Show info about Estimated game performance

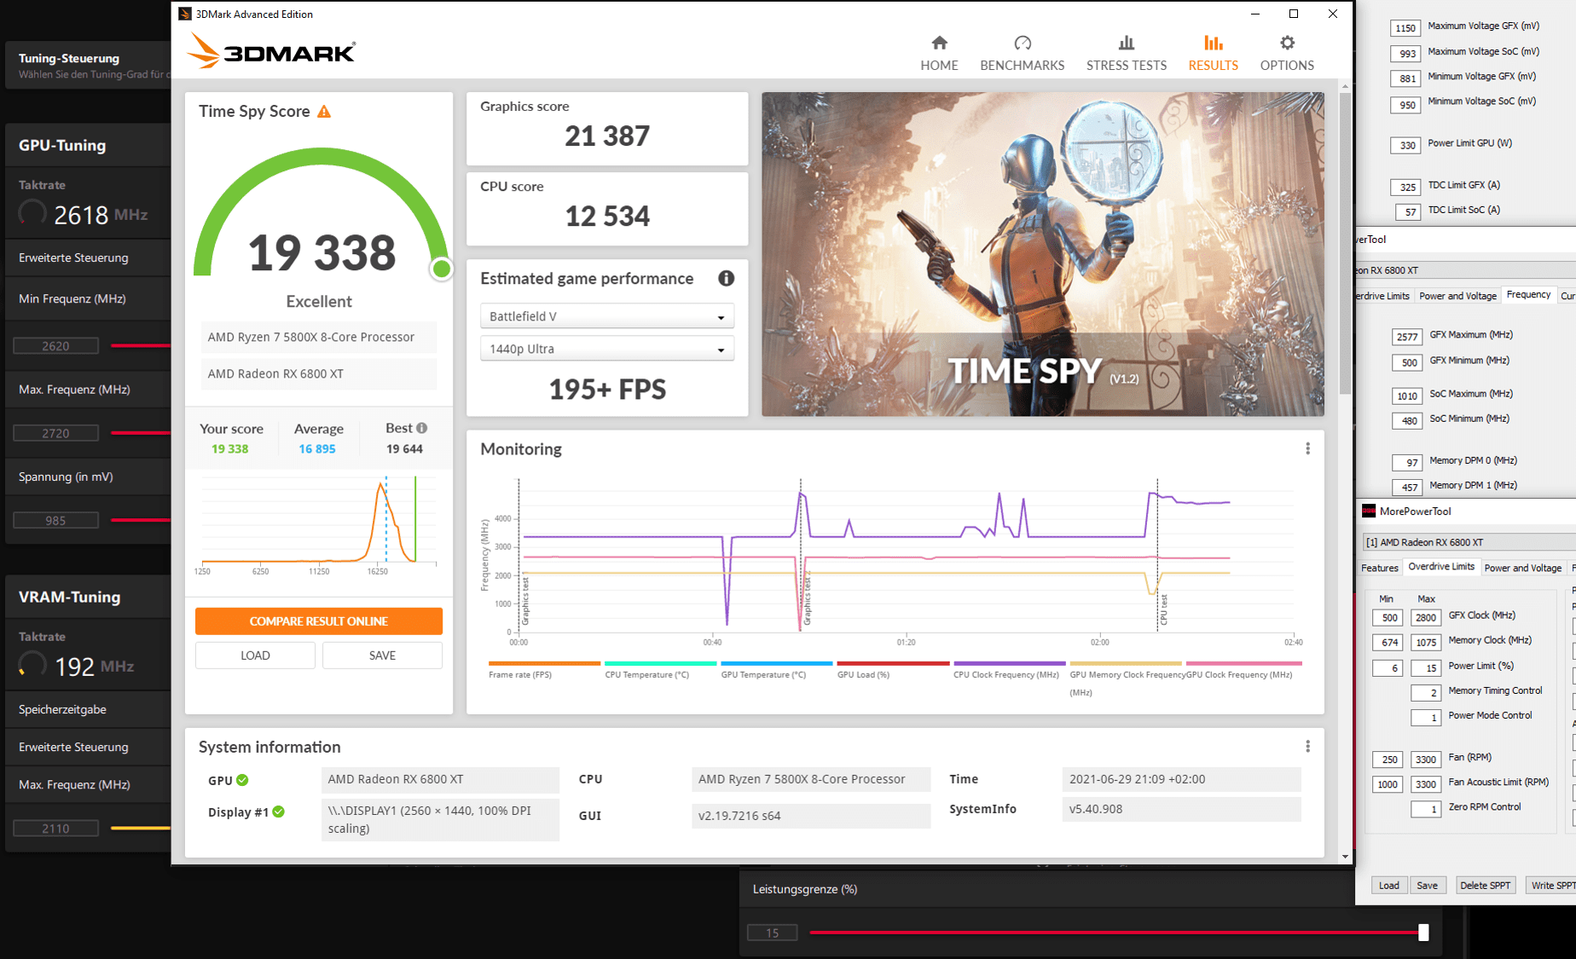(726, 278)
